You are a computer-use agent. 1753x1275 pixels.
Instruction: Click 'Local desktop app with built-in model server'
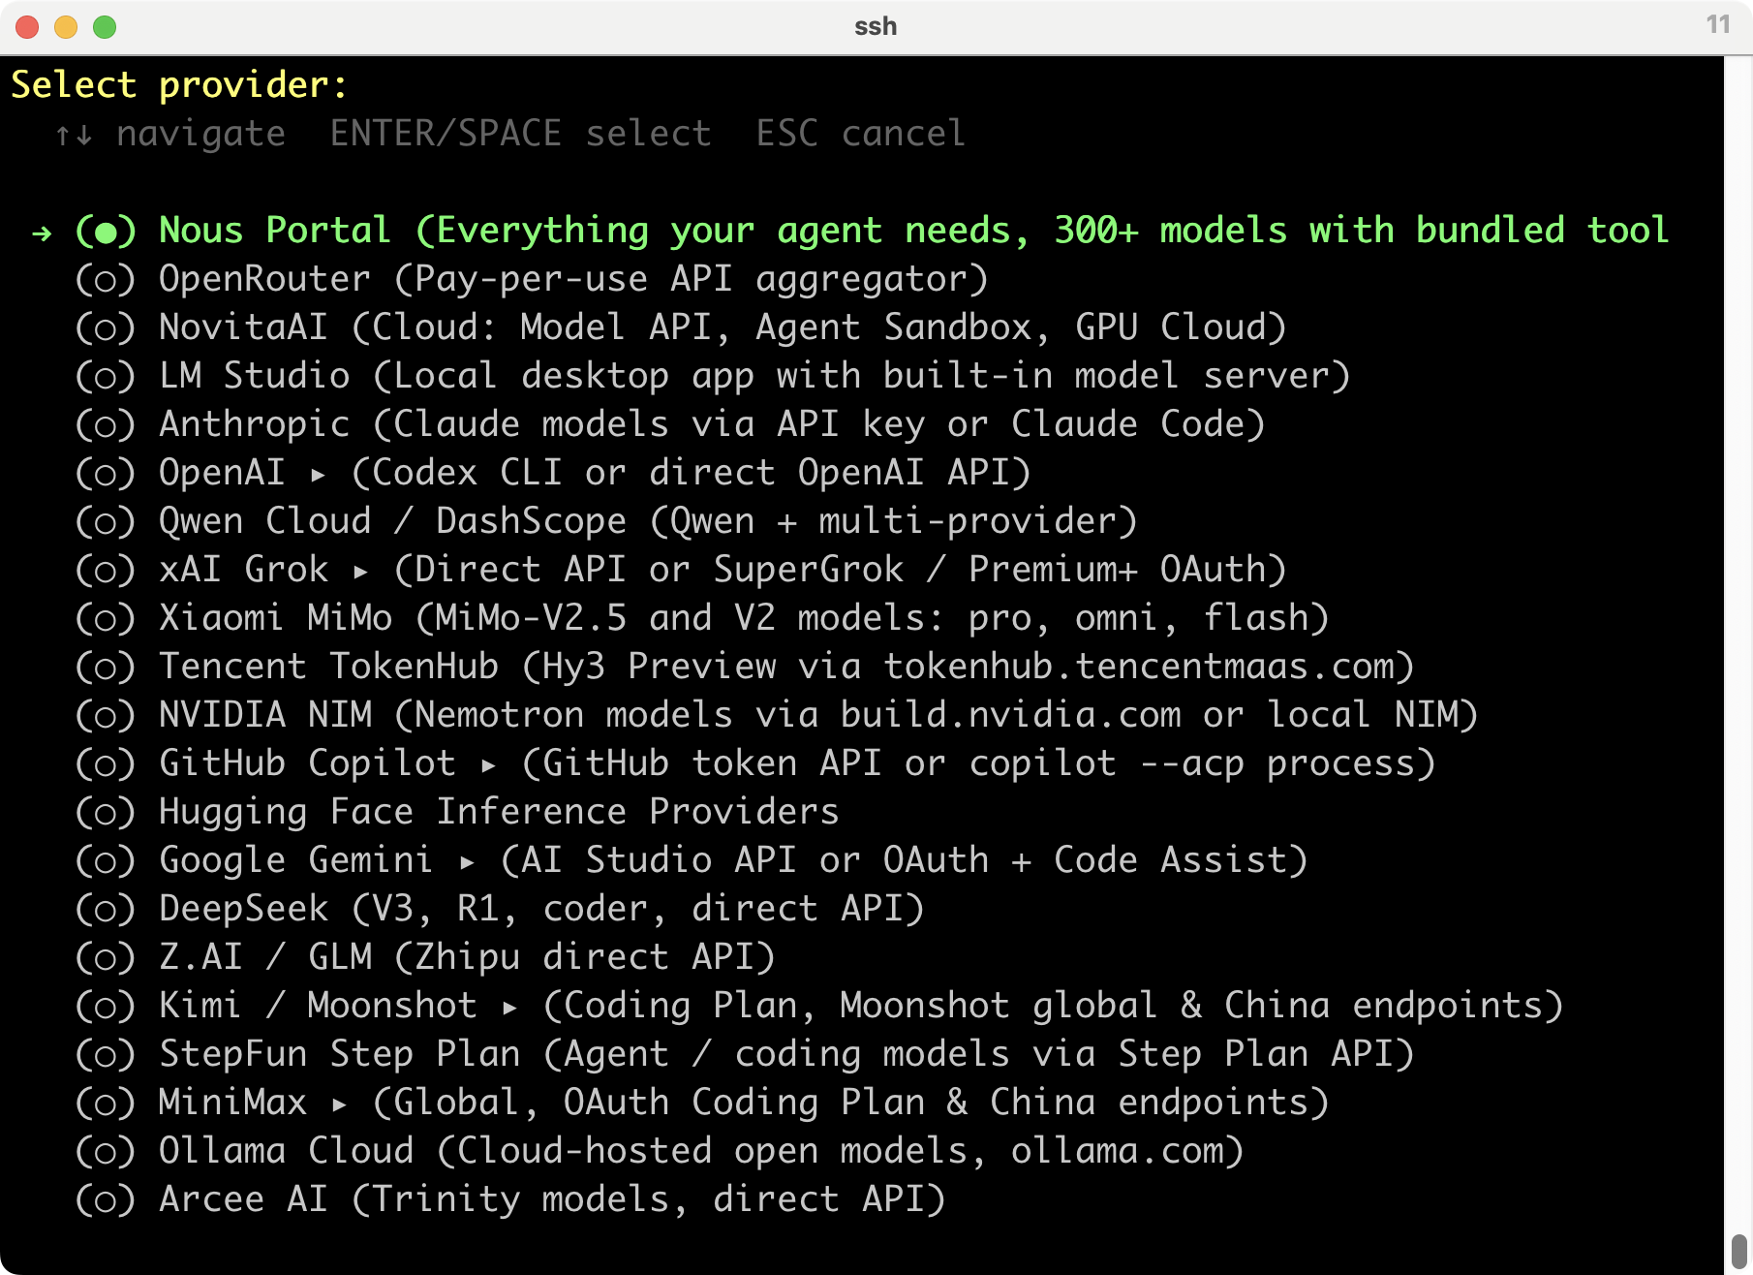(861, 376)
